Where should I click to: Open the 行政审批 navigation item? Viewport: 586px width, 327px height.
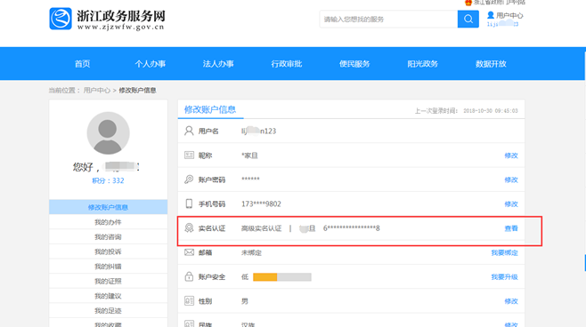click(287, 64)
